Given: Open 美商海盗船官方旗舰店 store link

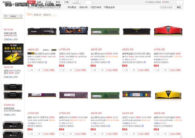Looking at the screenshot, I should tap(133, 62).
